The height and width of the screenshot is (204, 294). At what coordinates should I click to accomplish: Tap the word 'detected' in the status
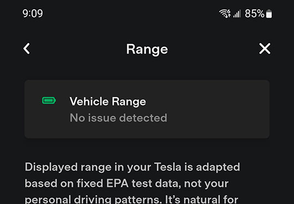[143, 118]
